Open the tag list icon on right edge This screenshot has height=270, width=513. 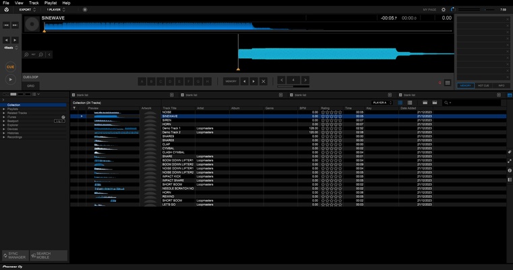(510, 152)
